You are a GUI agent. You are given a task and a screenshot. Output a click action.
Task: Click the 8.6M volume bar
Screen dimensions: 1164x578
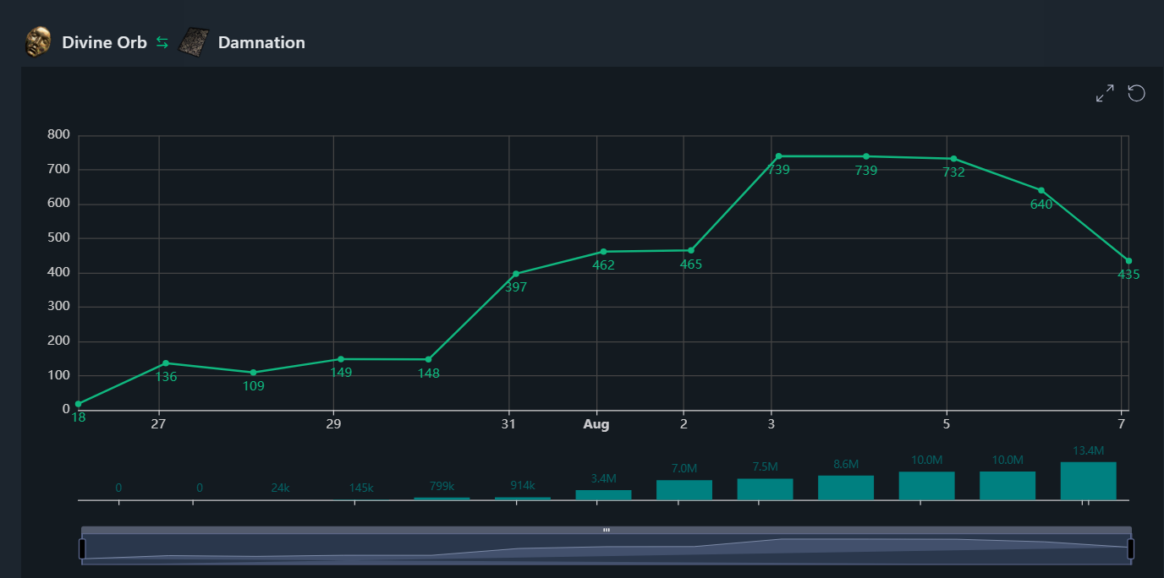tap(846, 488)
